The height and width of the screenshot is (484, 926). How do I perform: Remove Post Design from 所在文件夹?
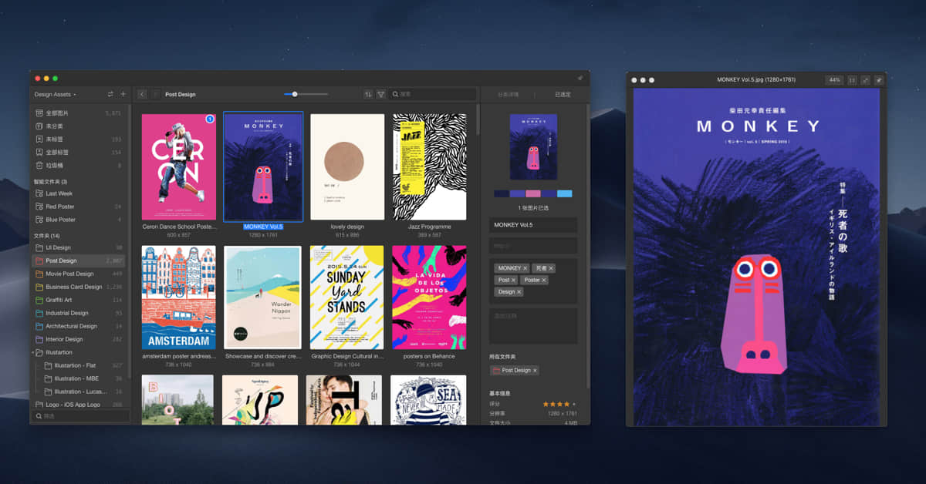535,371
